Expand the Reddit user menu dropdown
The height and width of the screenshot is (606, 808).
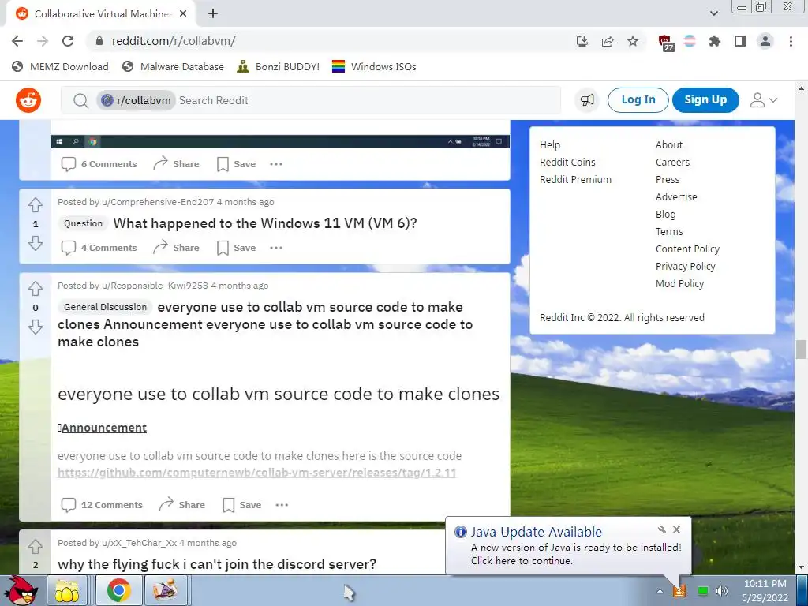[764, 100]
